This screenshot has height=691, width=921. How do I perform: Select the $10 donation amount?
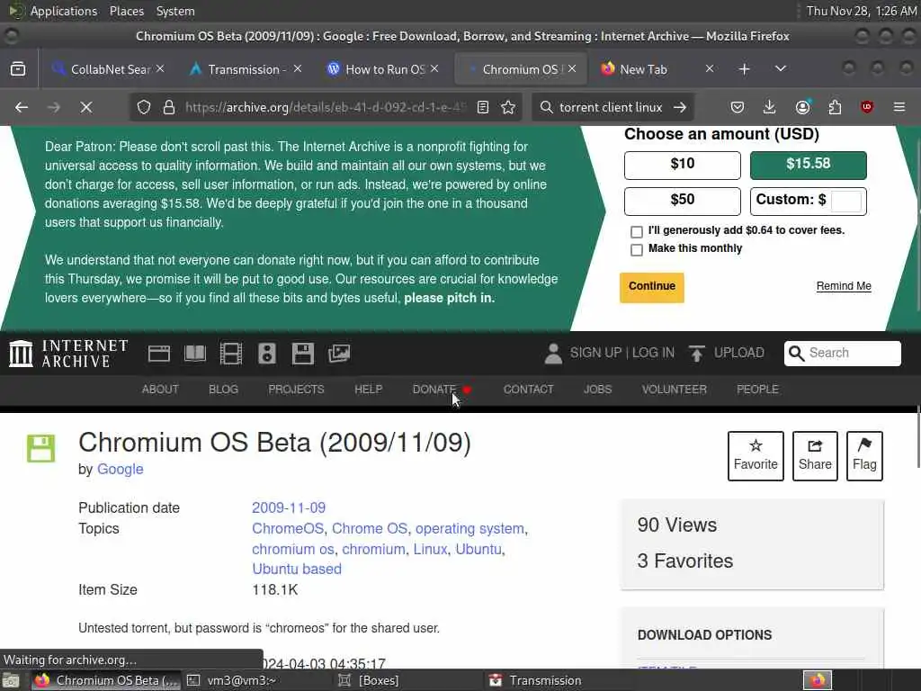tap(683, 166)
